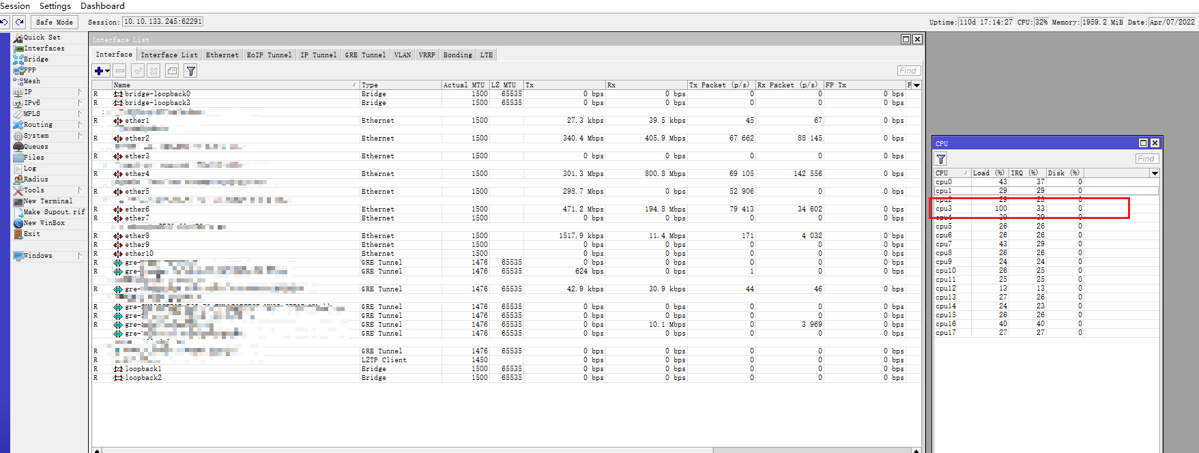Click the filter funnel in the CPU window
Screen dimensions: 1199x453
coord(941,159)
